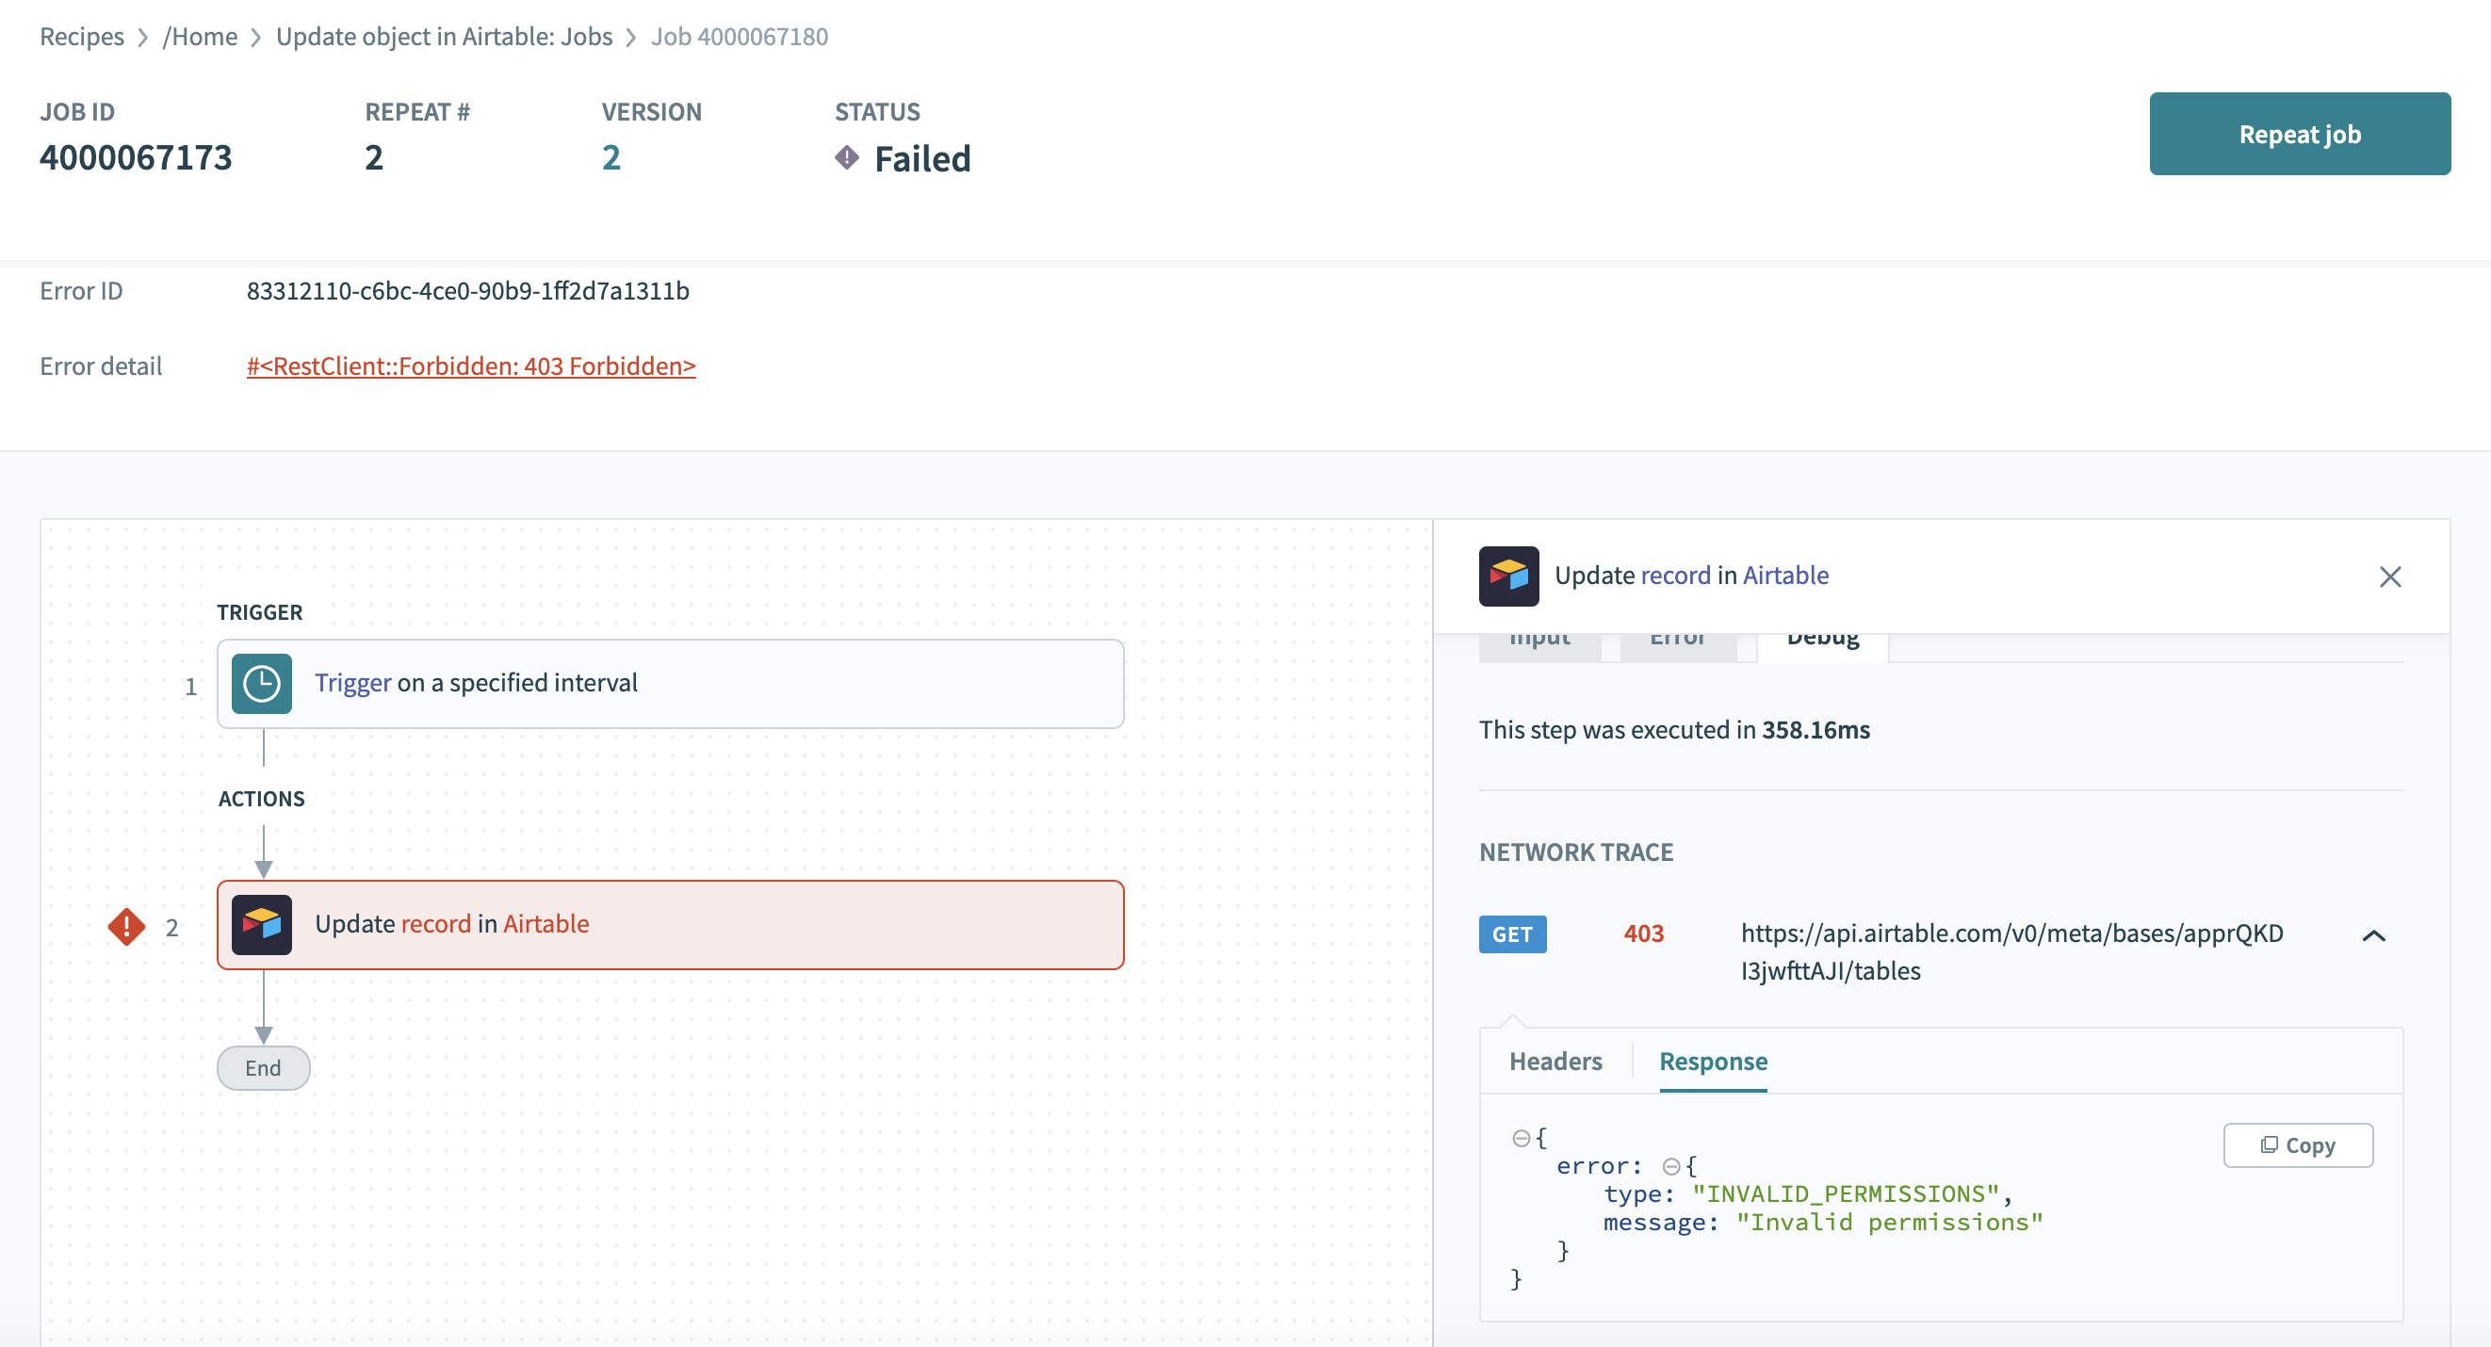Click the clock trigger icon in step 1
Screen dimensions: 2491x1347
point(262,684)
